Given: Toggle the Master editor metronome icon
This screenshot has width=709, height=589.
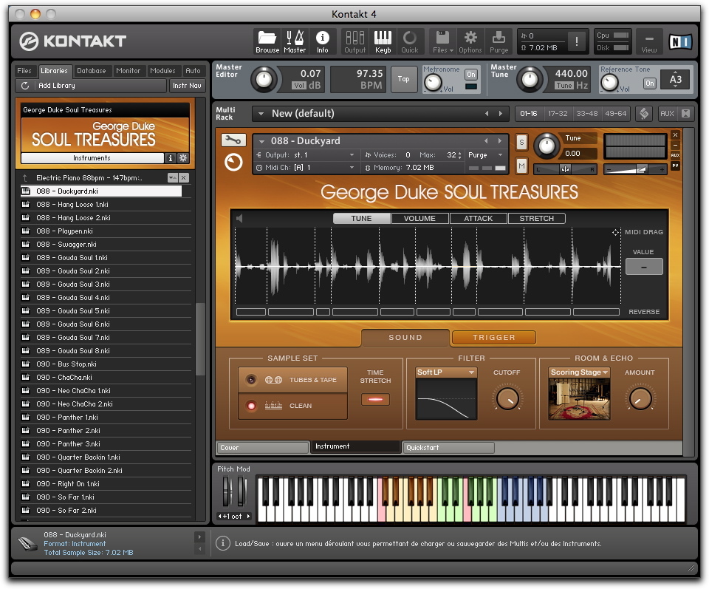Looking at the screenshot, I should coord(295,41).
